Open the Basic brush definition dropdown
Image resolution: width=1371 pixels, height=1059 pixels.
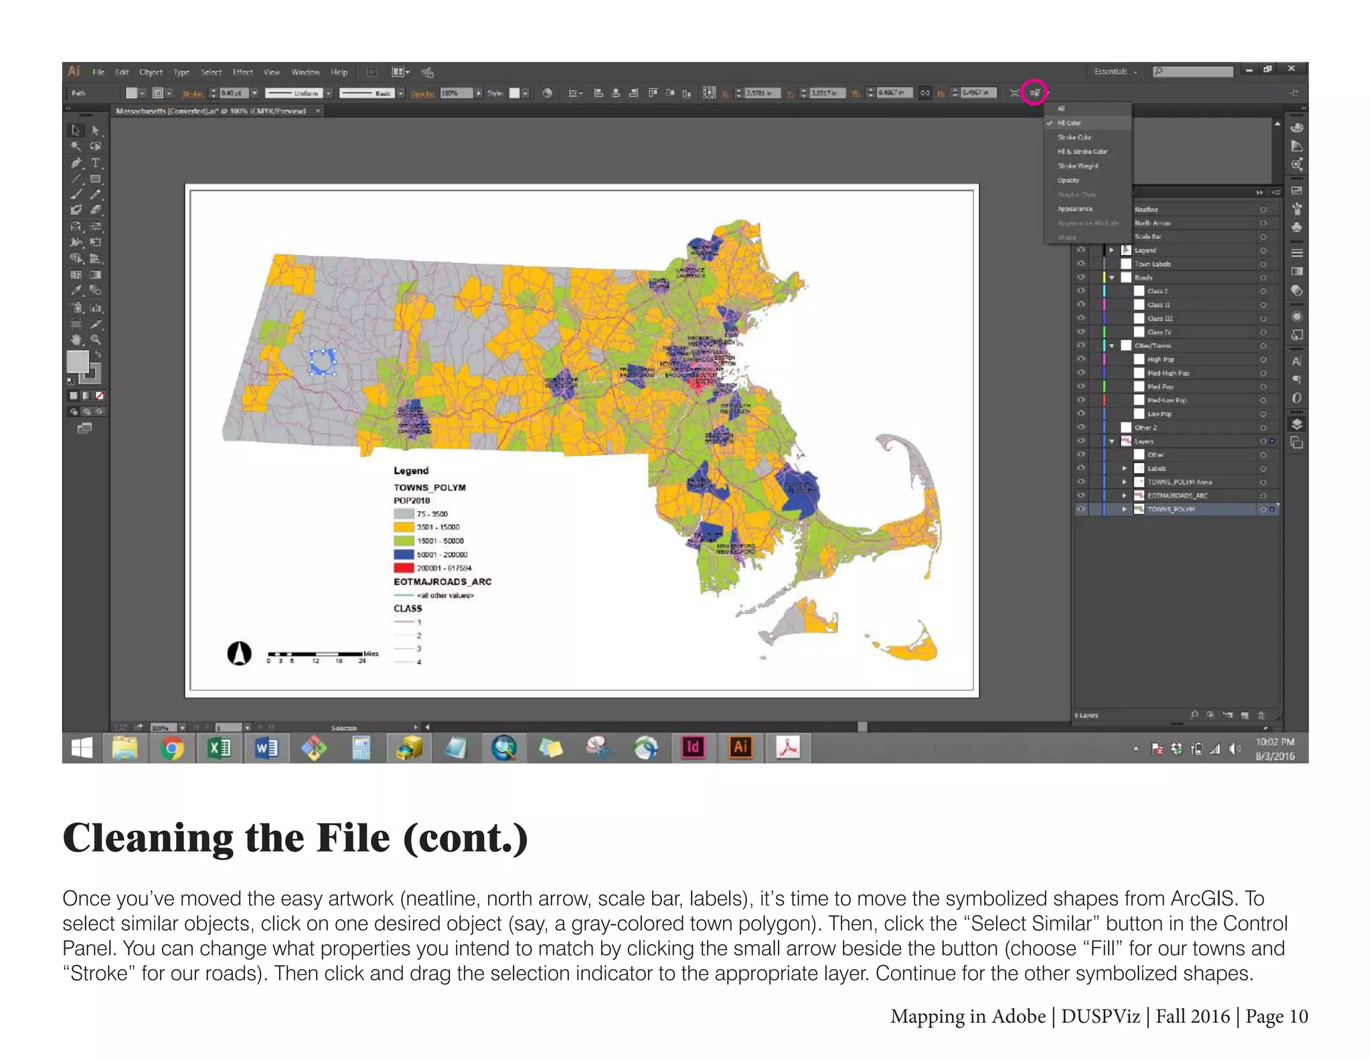(x=400, y=93)
